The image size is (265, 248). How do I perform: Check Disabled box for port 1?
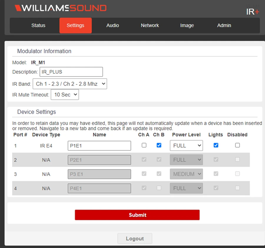tap(237, 145)
